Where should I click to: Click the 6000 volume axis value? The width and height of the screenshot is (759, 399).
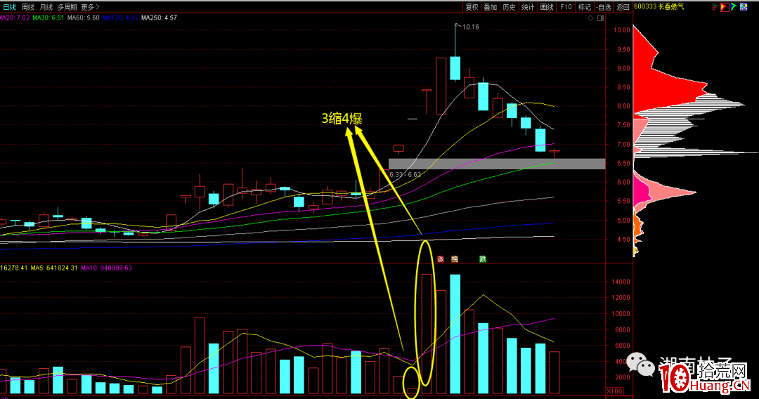623,346
